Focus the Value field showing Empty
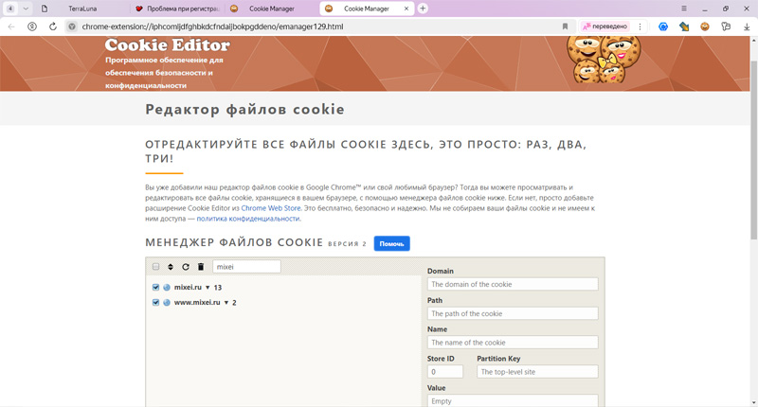Image resolution: width=758 pixels, height=407 pixels. [x=513, y=400]
